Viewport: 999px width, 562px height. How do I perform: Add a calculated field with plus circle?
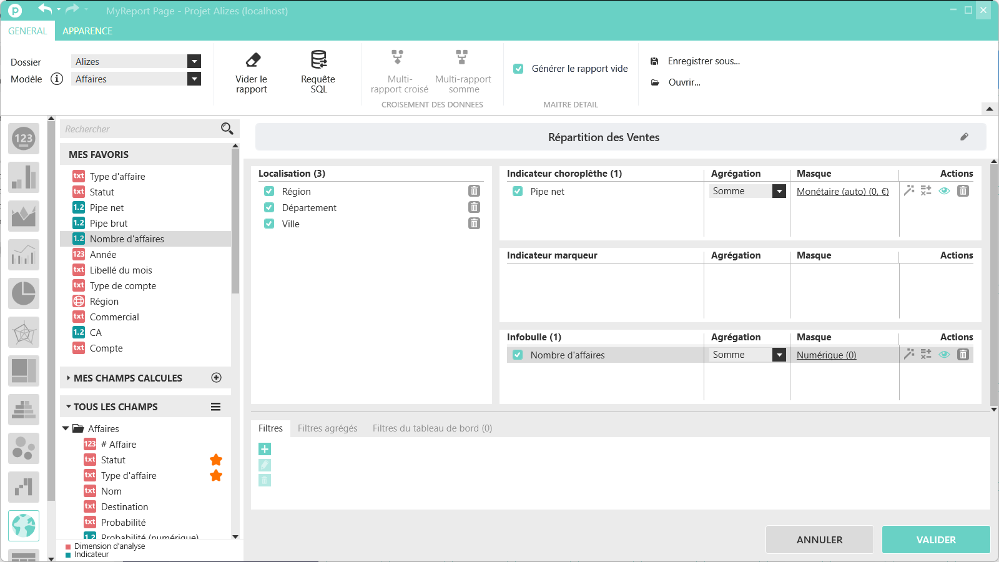(217, 378)
